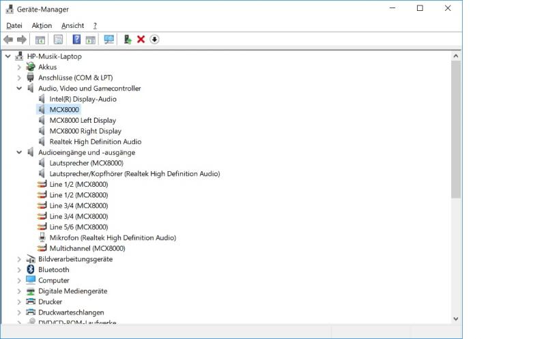Collapse Audio, Video und Gamecontroller node
This screenshot has width=546, height=339.
(19, 89)
